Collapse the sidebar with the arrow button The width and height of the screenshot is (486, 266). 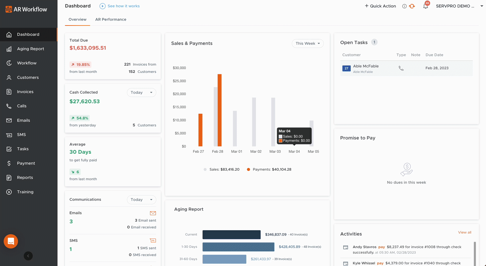tap(28, 256)
